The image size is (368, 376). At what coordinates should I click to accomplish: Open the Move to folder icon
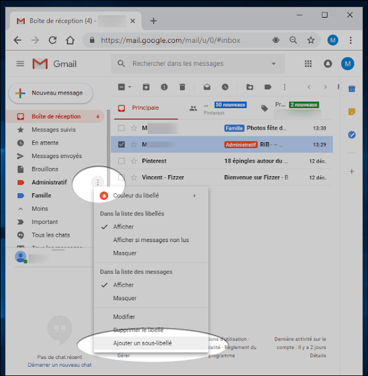pos(249,87)
